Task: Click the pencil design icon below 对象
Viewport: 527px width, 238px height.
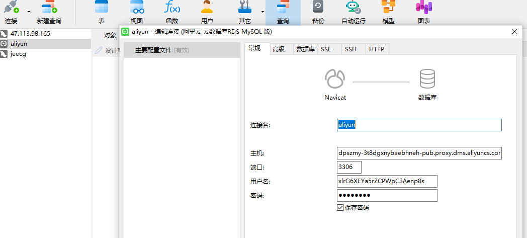Action: (99, 50)
